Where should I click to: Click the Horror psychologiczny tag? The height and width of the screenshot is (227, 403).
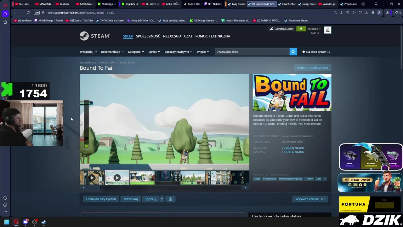[x=291, y=179]
